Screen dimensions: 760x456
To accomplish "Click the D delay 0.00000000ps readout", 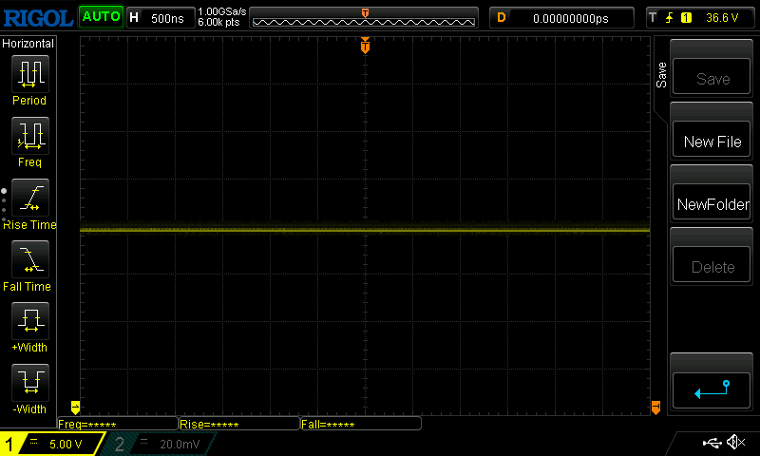I will 561,18.
